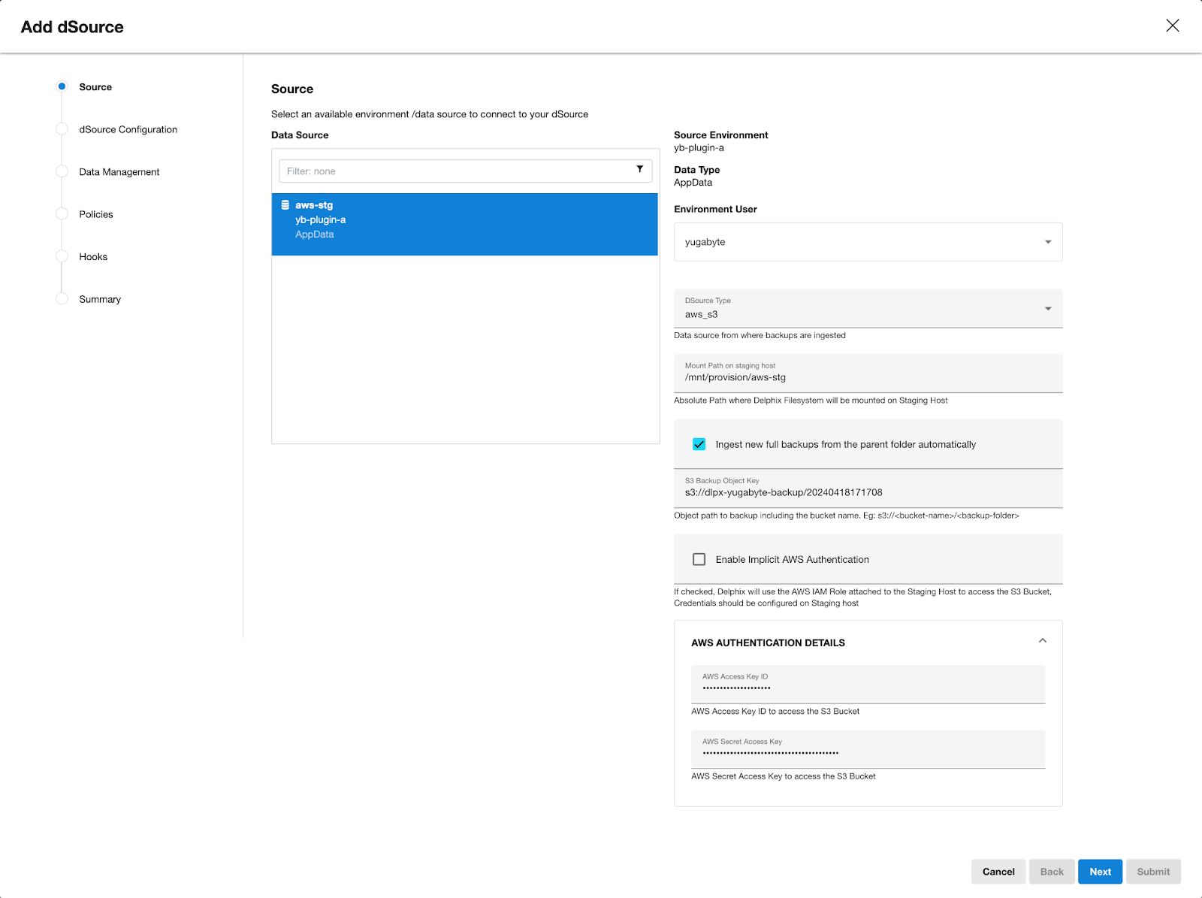
Task: Uncheck ingest new full backups automatically
Action: tap(699, 444)
